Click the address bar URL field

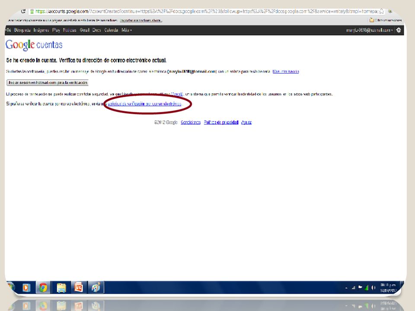click(207, 11)
